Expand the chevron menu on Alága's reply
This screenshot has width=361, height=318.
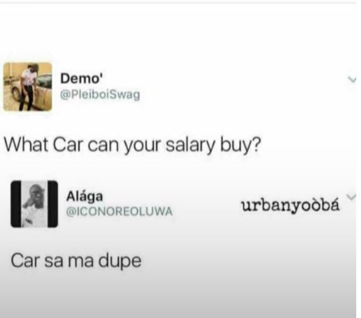[x=351, y=197]
